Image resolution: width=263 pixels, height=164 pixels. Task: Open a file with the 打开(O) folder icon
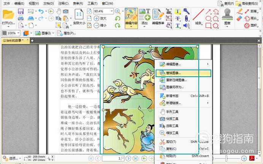point(8,14)
